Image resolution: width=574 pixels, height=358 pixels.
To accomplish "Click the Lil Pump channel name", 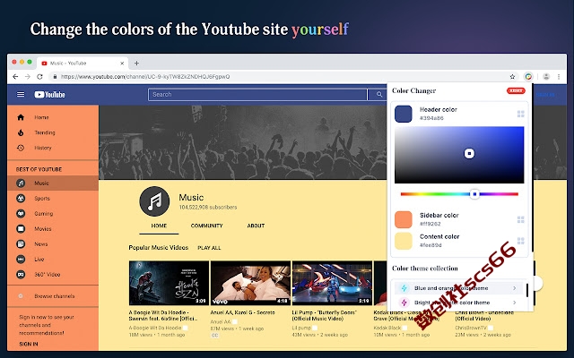I will tap(301, 328).
